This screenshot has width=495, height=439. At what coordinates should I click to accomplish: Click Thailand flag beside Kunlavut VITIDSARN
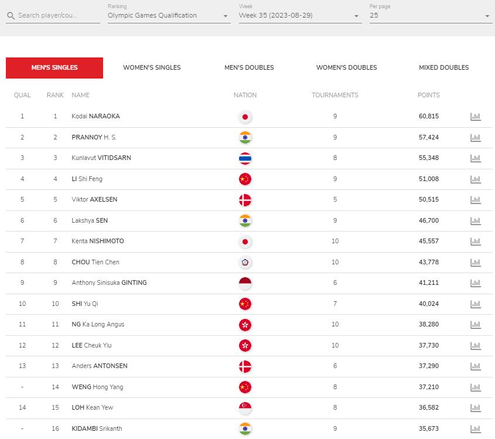pyautogui.click(x=245, y=159)
